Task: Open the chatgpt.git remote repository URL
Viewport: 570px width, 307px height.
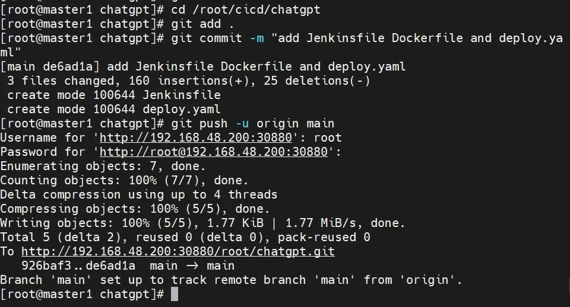Action: (x=178, y=251)
